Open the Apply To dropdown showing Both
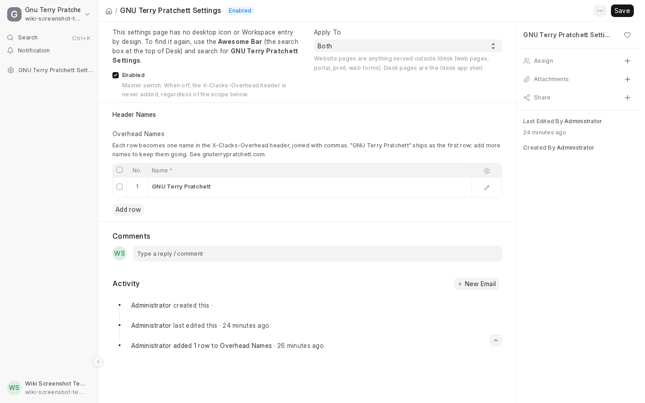Viewport: 645px width, 403px height. pyautogui.click(x=408, y=46)
